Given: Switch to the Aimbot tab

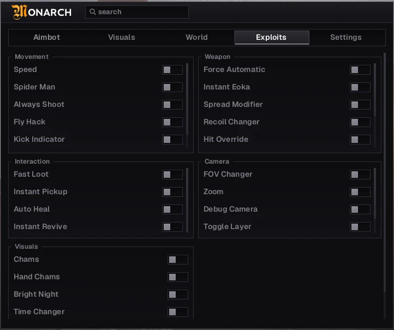Looking at the screenshot, I should click(x=47, y=38).
